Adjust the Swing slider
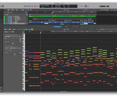Viewport: 117px width, 97px height. [13, 43]
